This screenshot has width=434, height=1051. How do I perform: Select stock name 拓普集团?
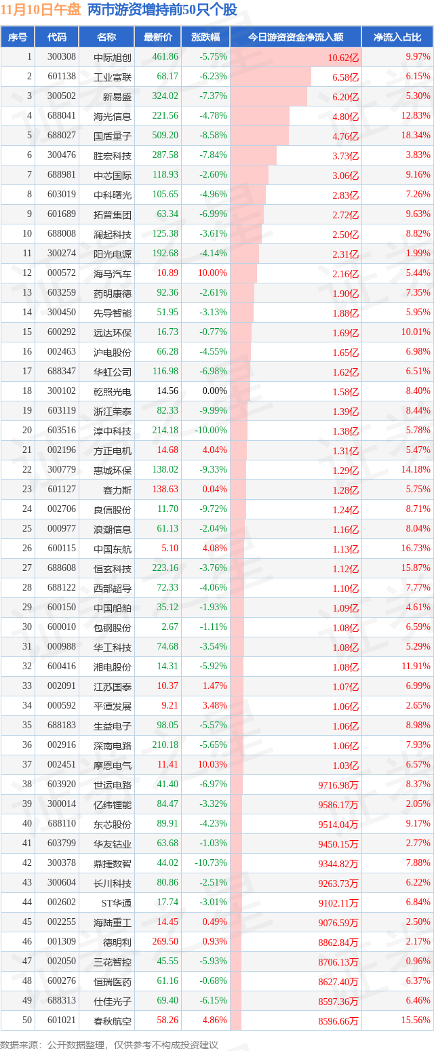[113, 215]
